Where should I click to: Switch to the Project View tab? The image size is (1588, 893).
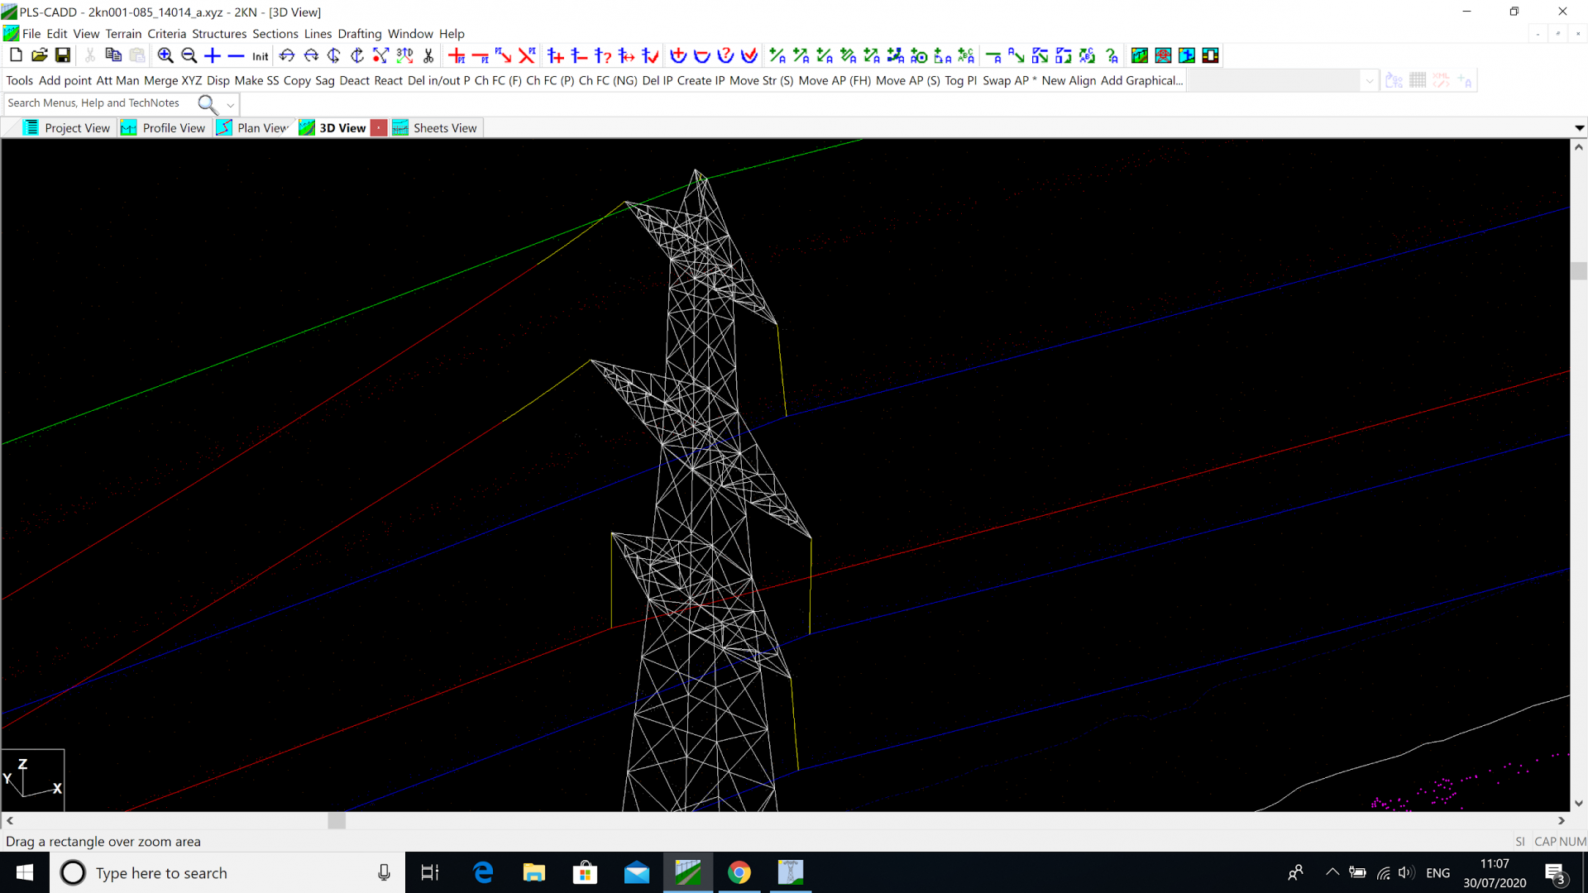67,128
